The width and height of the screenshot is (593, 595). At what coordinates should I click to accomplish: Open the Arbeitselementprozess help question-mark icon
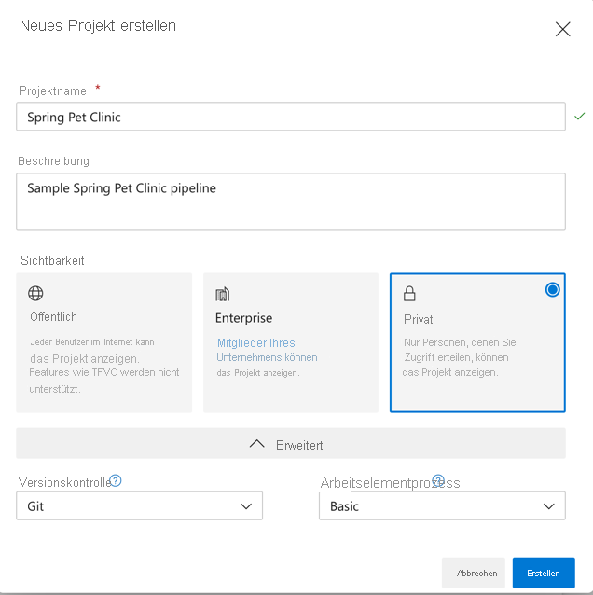tap(438, 480)
